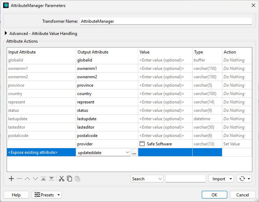Remove selected row with minus icon
Viewport: 259px width, 202px height.
pyautogui.click(x=19, y=179)
